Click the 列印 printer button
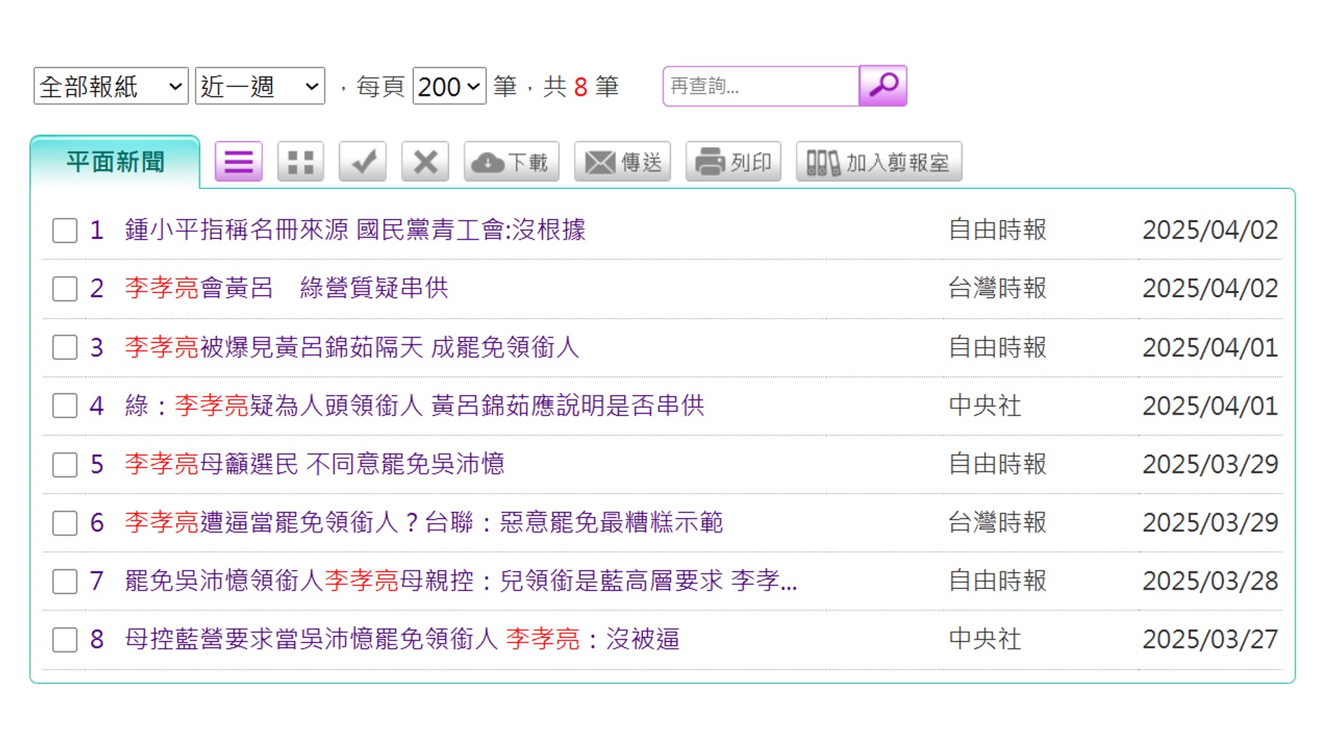The height and width of the screenshot is (750, 1333). [x=733, y=162]
